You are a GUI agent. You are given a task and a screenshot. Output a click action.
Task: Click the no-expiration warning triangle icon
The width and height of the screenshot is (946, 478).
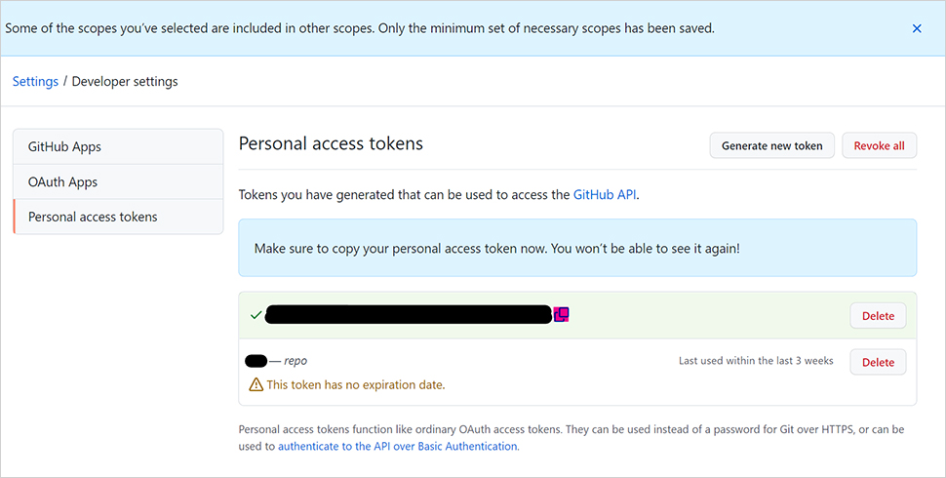(x=256, y=384)
